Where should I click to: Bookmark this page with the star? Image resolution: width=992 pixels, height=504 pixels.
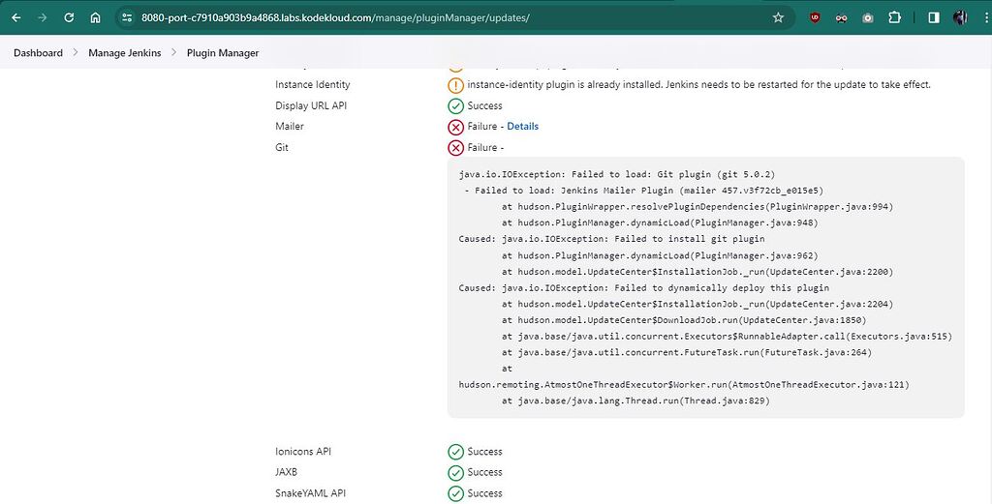tap(778, 17)
